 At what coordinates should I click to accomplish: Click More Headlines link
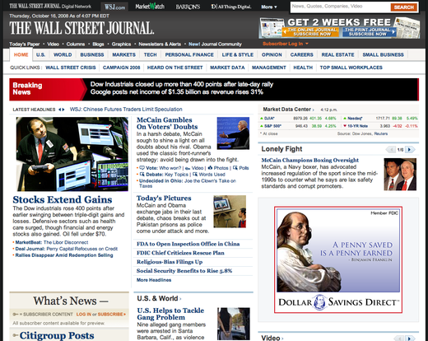(154, 280)
